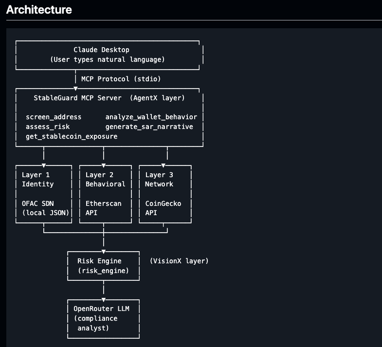Click '(User types natural language)' line
The image size is (382, 347).
pyautogui.click(x=108, y=59)
